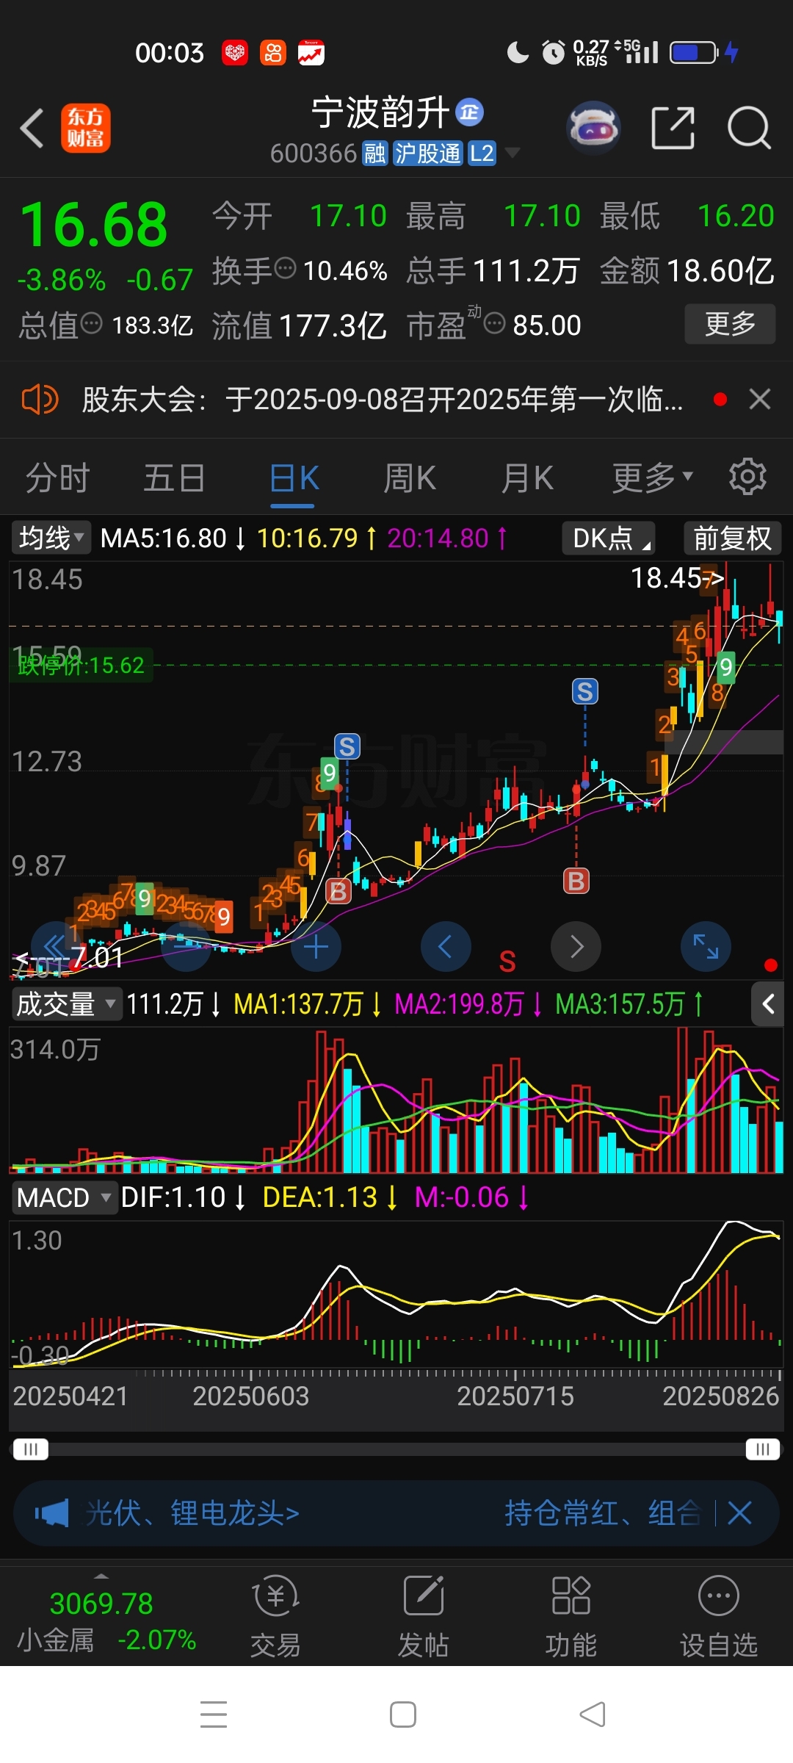Switch to the 分时 tab
The height and width of the screenshot is (1763, 793).
click(x=57, y=478)
